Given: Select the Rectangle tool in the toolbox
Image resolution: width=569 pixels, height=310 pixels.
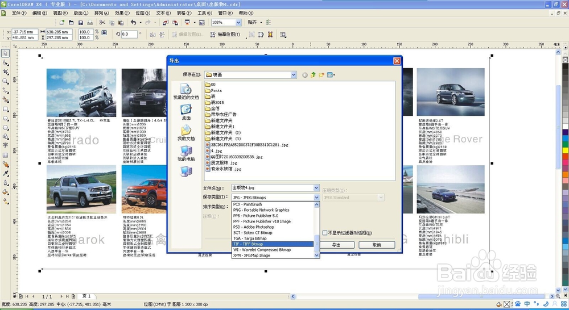Looking at the screenshot, I should point(6,109).
